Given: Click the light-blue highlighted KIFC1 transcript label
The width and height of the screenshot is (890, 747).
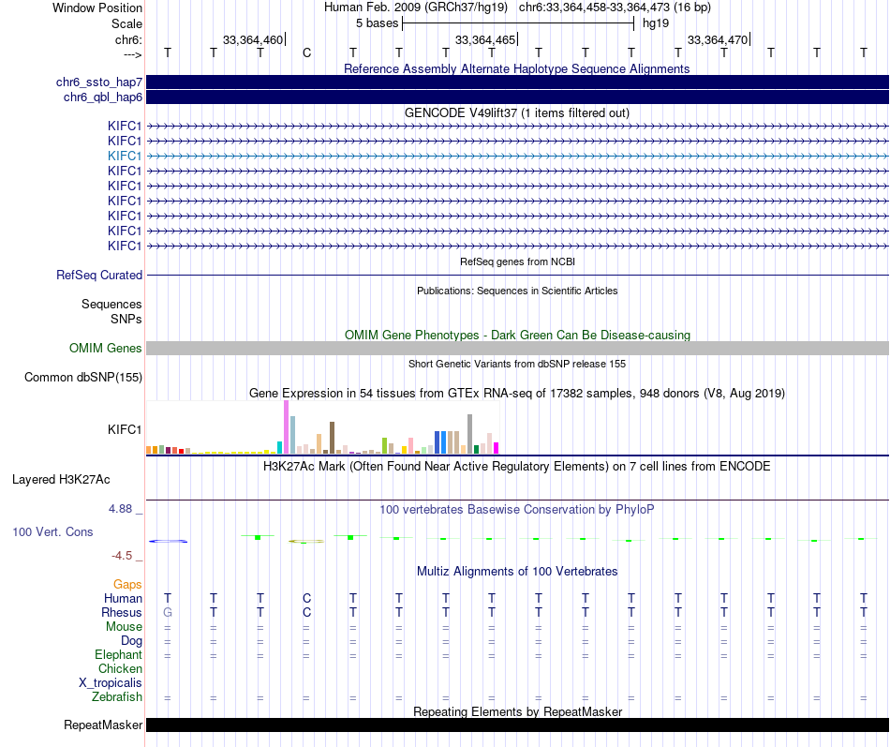Looking at the screenshot, I should (x=125, y=157).
